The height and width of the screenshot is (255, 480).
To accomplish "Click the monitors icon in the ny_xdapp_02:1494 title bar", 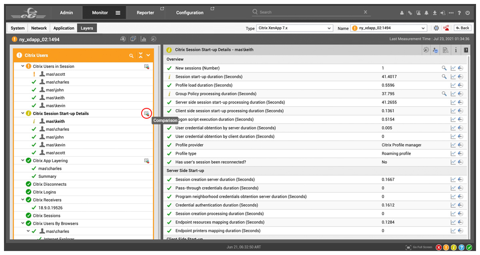I will tap(133, 39).
